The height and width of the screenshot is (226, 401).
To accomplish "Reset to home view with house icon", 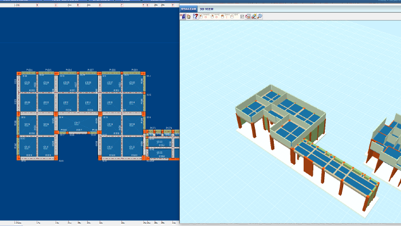I will [x=188, y=17].
